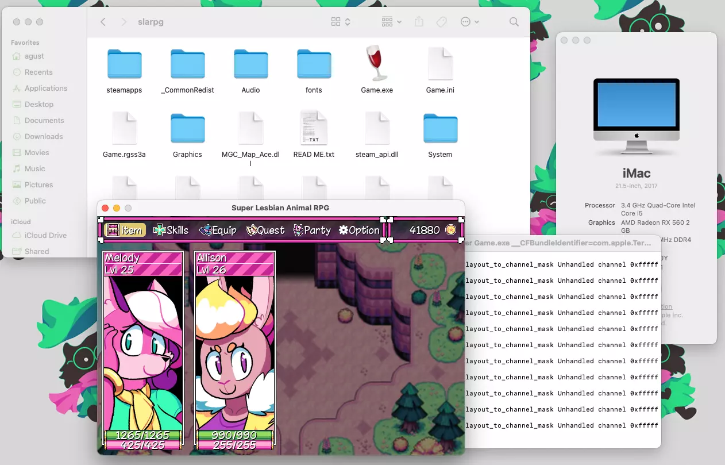This screenshot has width=725, height=465.
Task: Click the 21.5-inch, 2017 model text
Action: tap(636, 186)
